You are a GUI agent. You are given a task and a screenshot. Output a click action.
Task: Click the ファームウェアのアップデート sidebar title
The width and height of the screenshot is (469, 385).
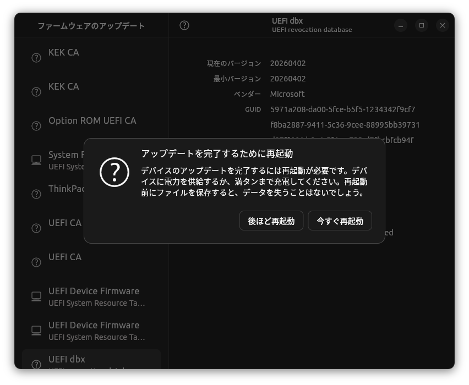tap(91, 26)
